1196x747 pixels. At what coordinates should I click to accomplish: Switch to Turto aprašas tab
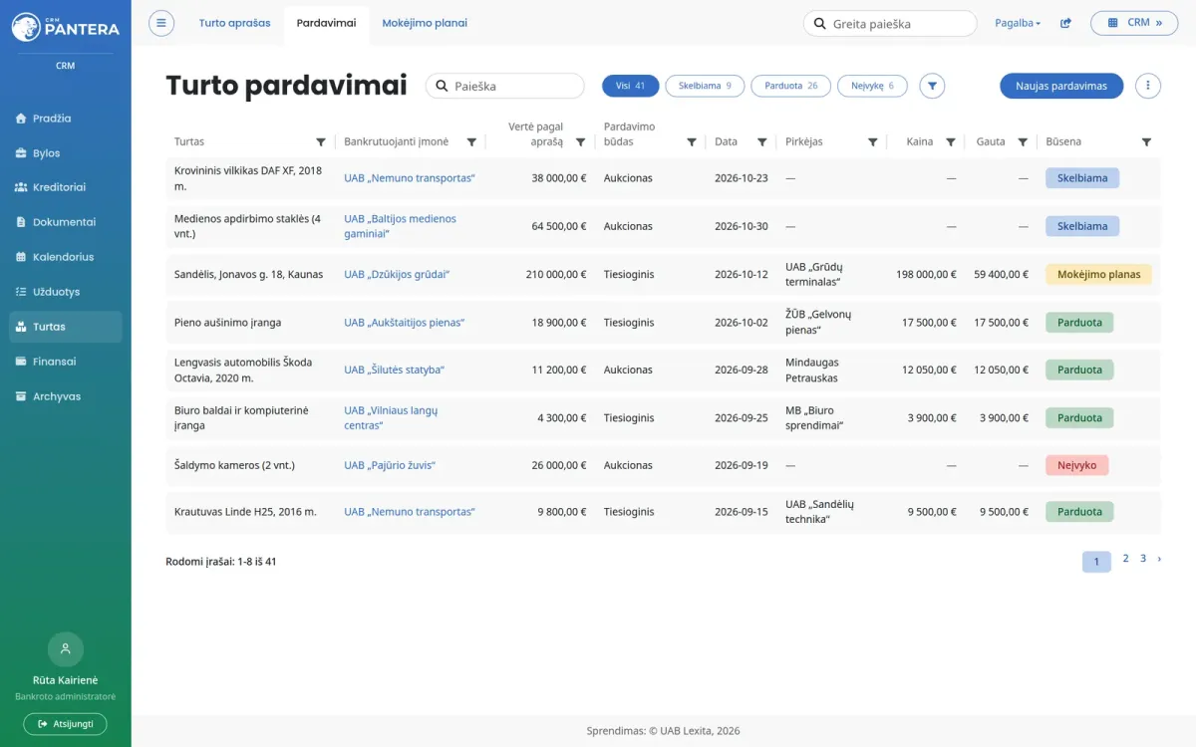coord(234,23)
